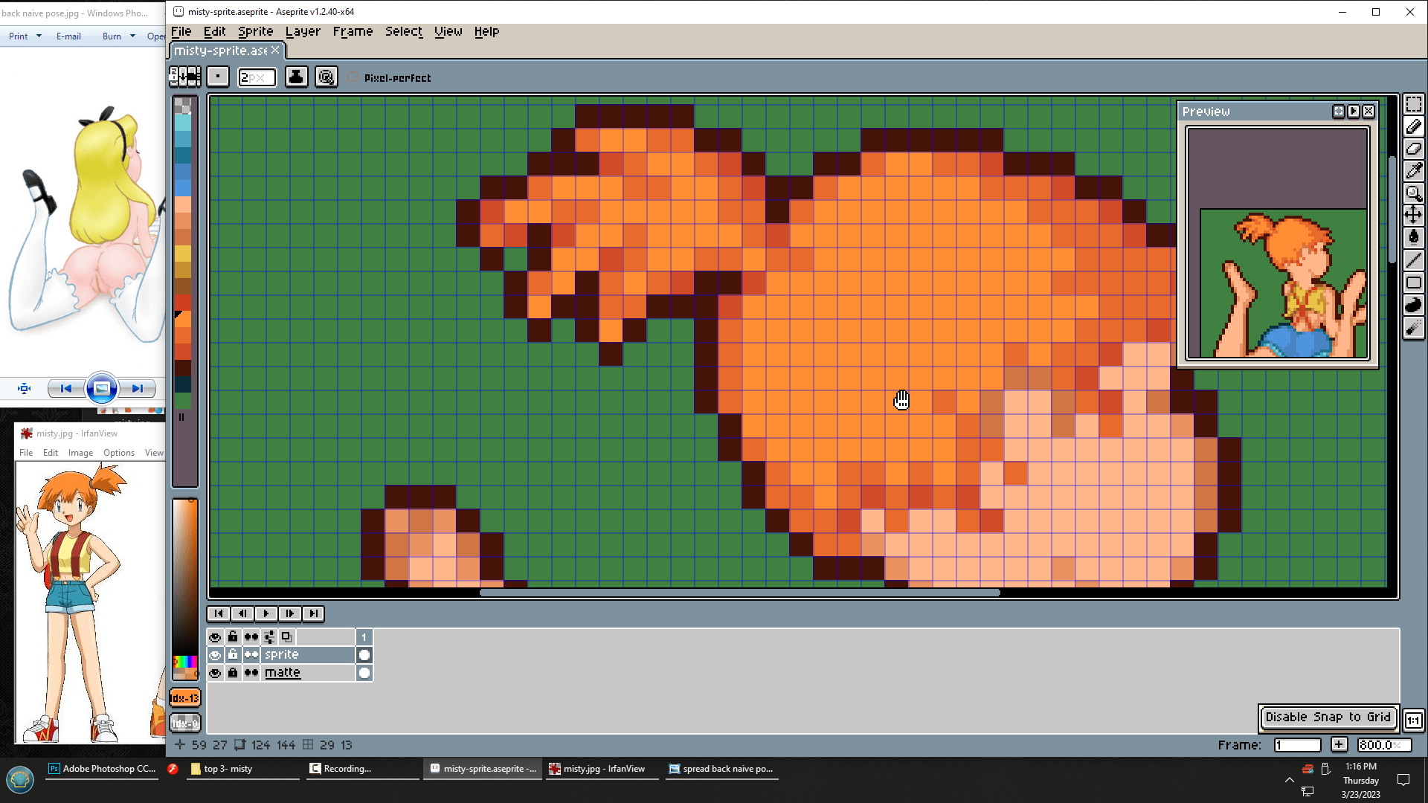
Task: Choose the Paint Bucket tool
Action: click(x=1413, y=238)
